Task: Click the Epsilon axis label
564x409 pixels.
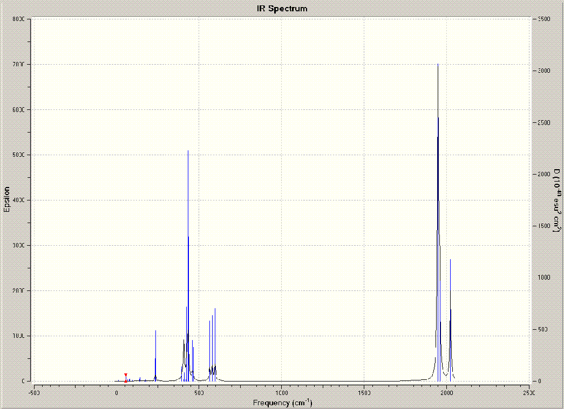Action: (x=6, y=199)
